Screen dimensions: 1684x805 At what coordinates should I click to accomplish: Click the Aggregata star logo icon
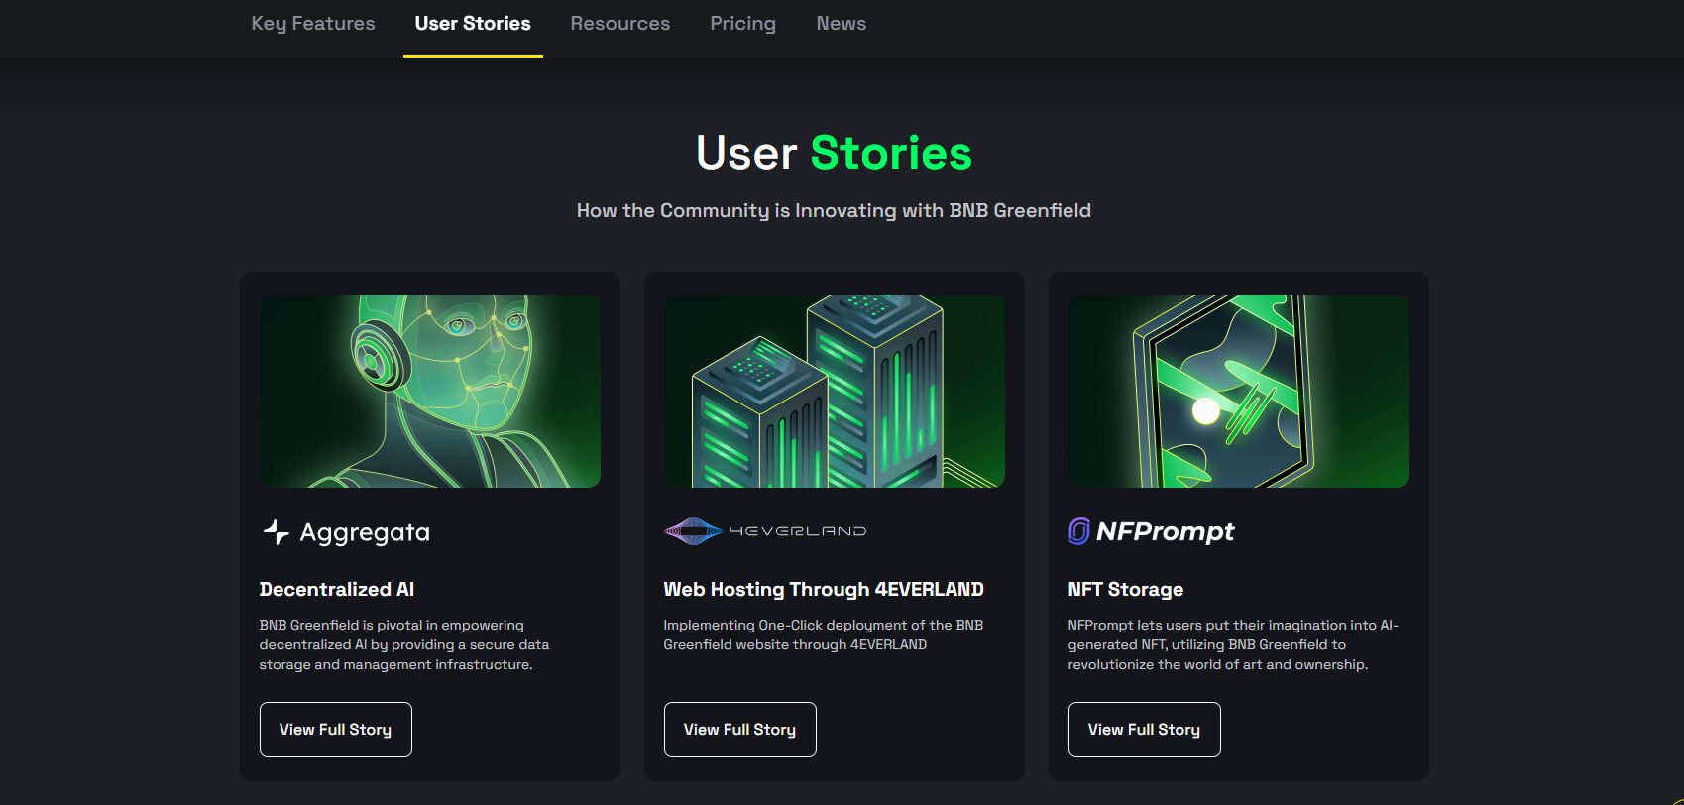277,532
